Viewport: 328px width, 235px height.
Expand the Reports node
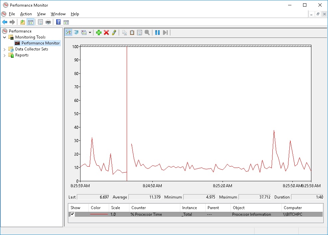click(4, 55)
